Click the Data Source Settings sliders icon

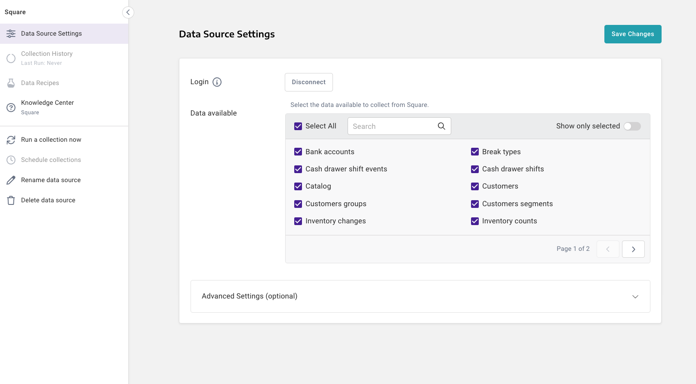tap(11, 34)
